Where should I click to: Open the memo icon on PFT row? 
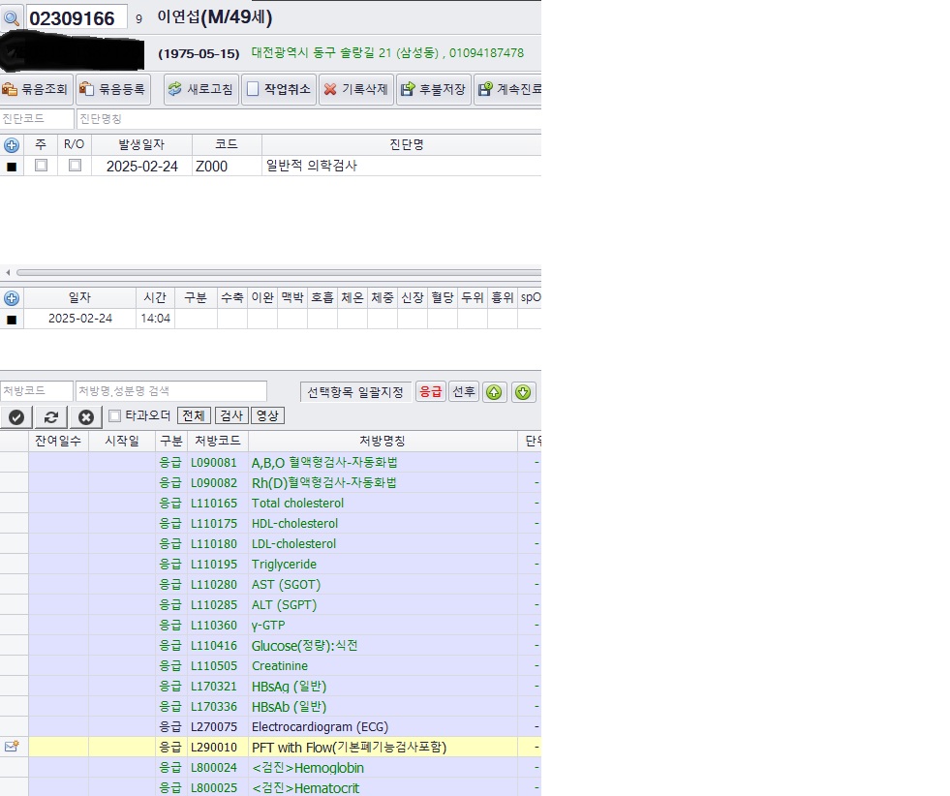click(12, 747)
